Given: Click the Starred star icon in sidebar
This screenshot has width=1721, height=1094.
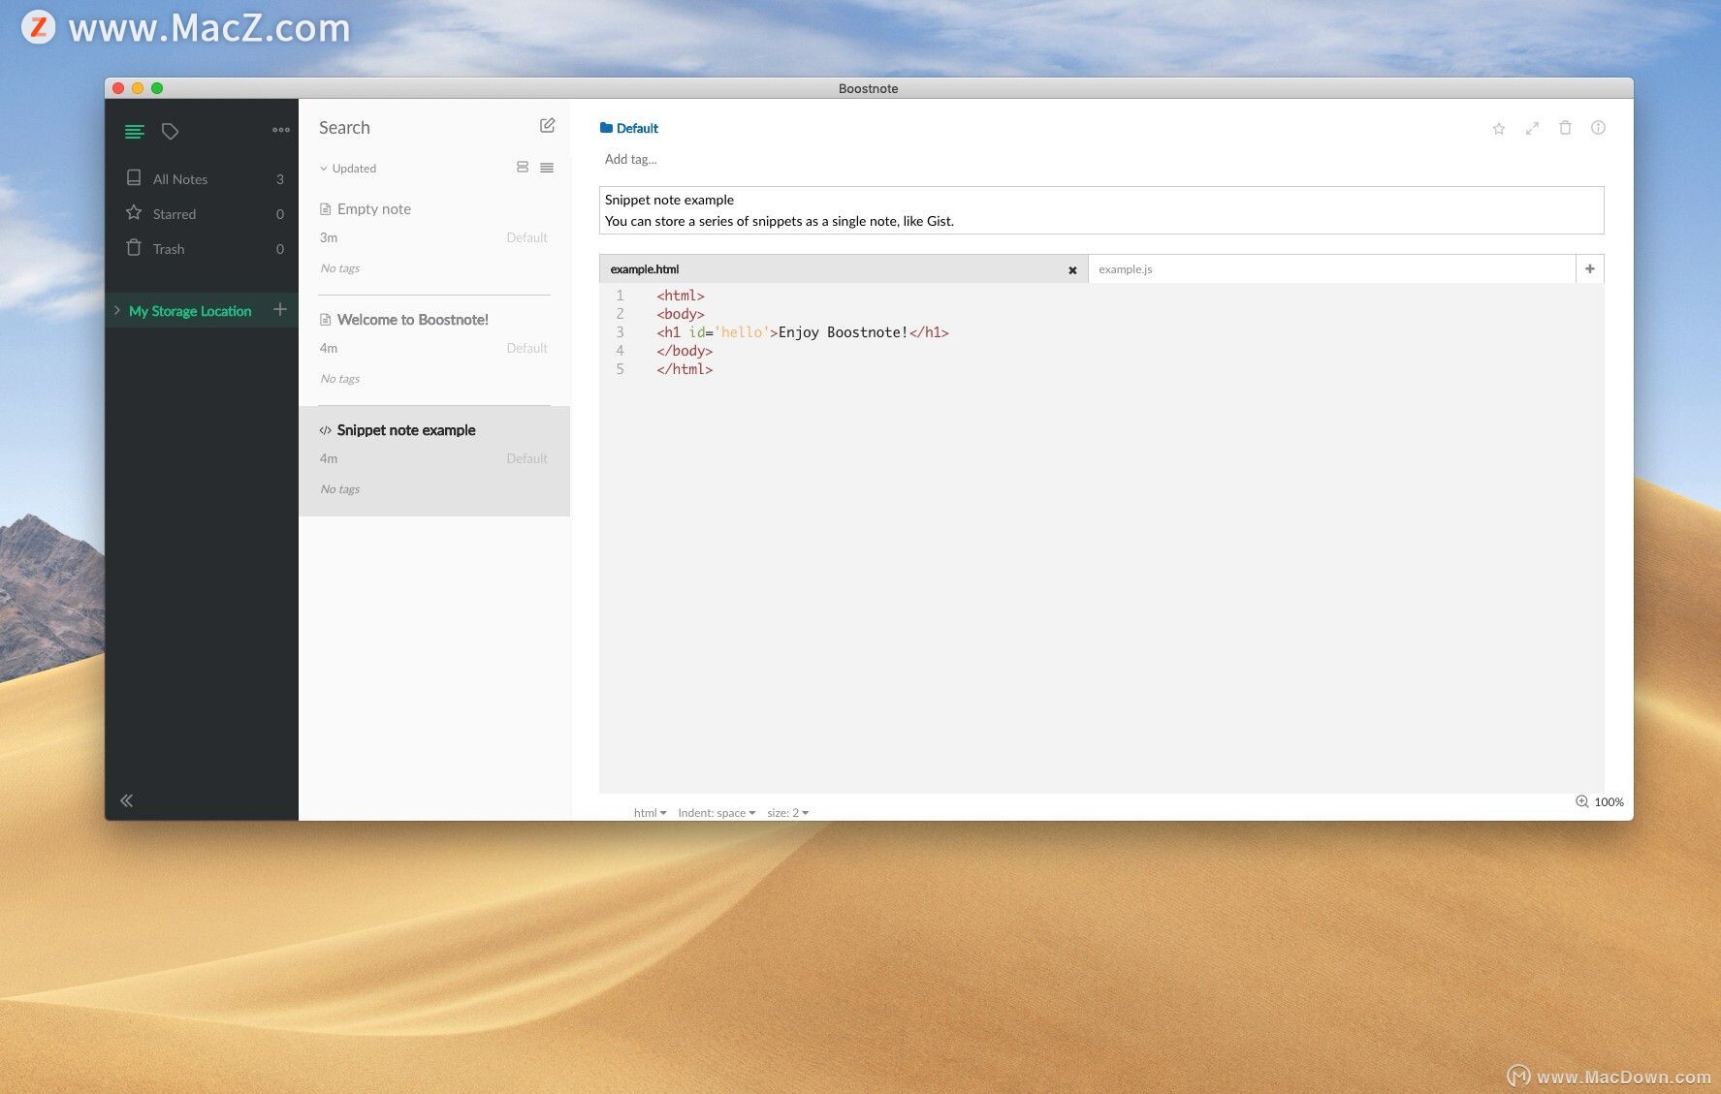Looking at the screenshot, I should point(134,212).
